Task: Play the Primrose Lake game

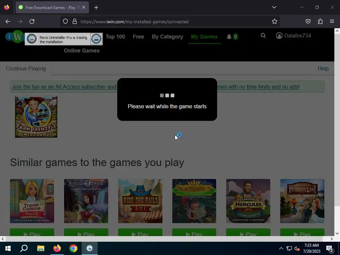Action: click(x=302, y=232)
